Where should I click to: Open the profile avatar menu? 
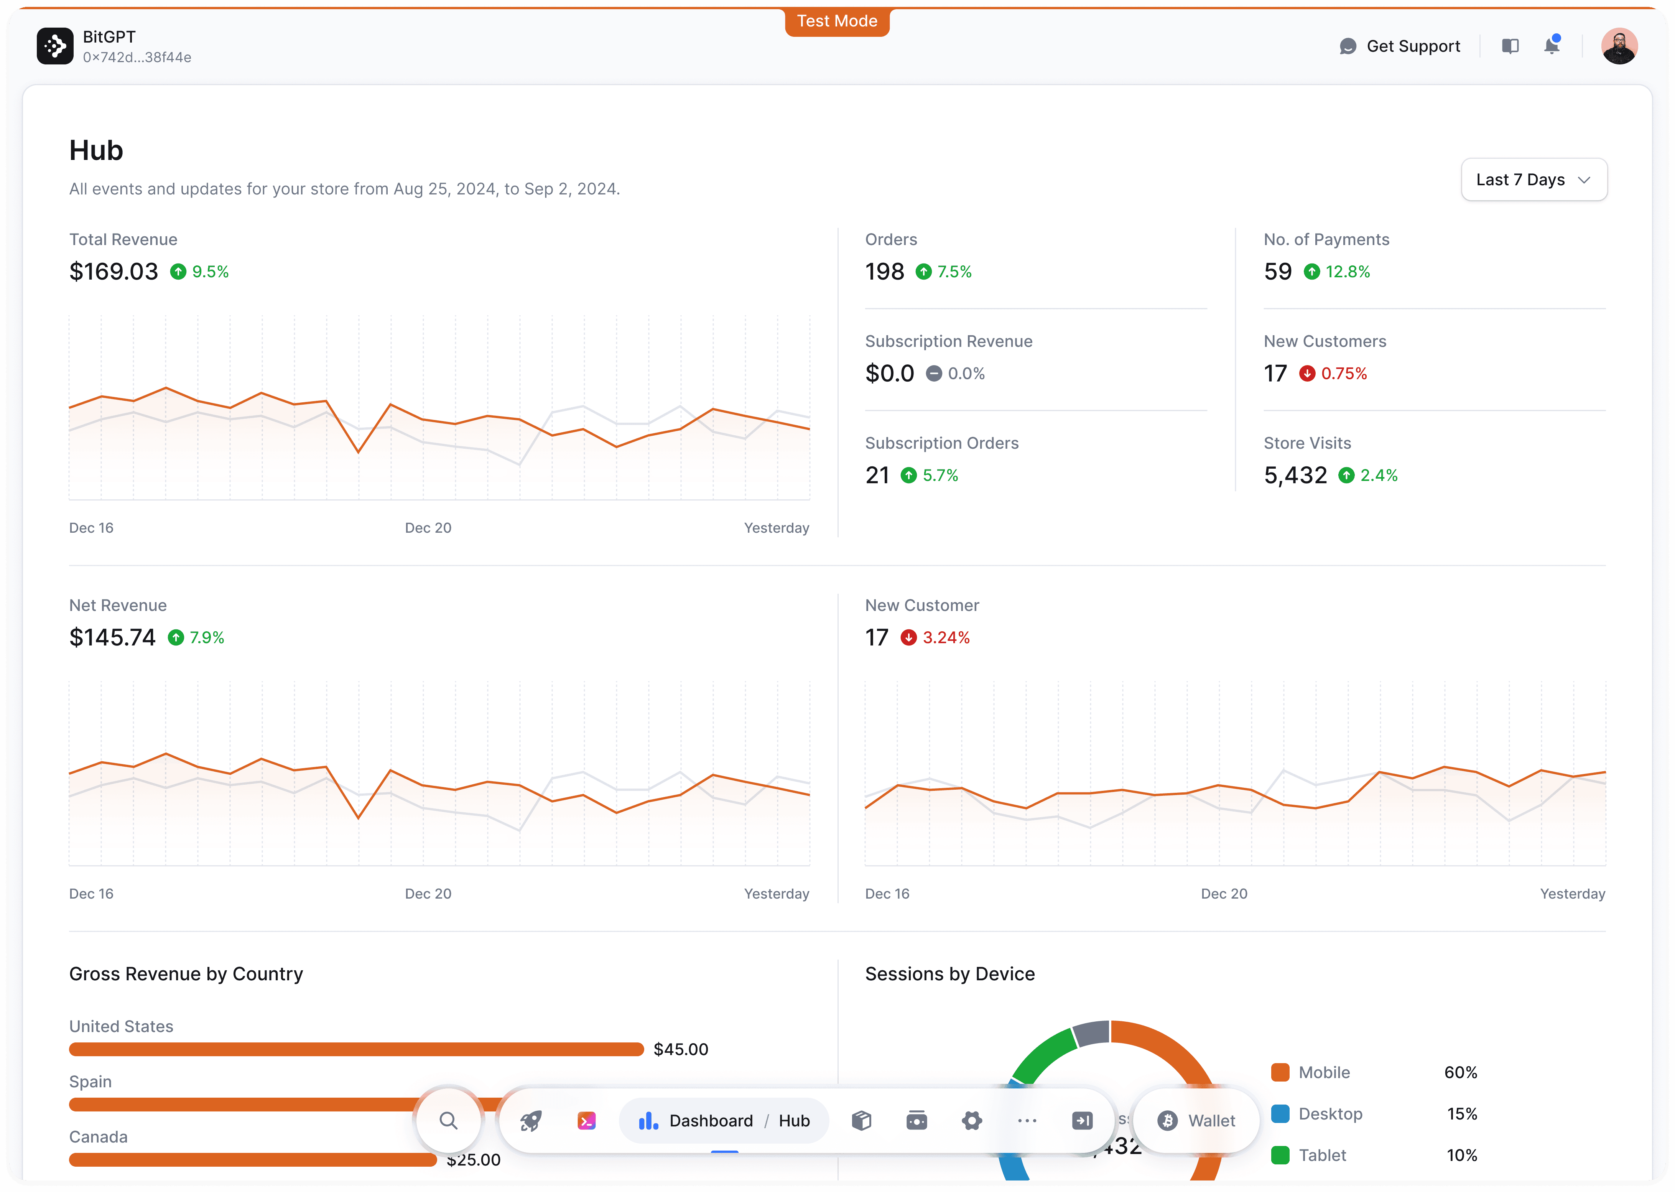tap(1620, 46)
